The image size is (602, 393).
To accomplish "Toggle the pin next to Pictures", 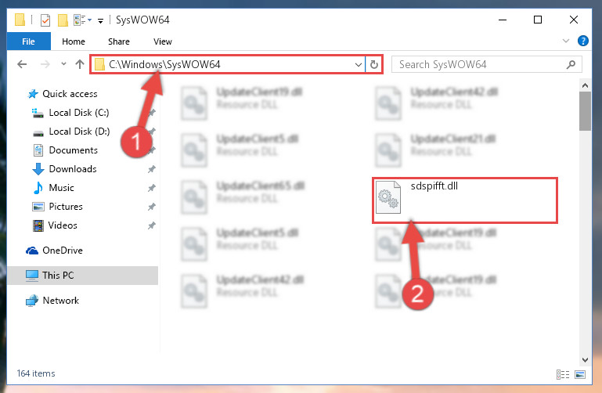I will [152, 207].
